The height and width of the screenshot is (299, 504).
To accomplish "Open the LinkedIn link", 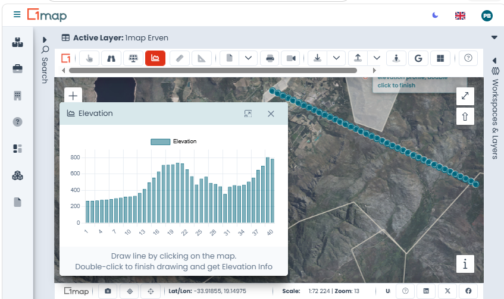I will [x=426, y=291].
